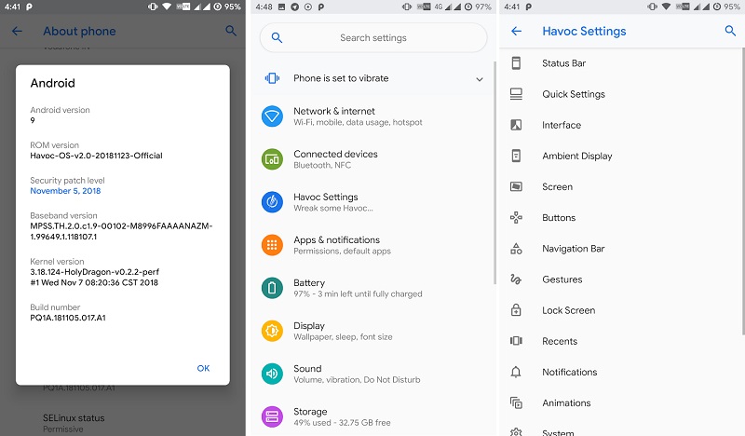The width and height of the screenshot is (745, 436).
Task: Open Navigation Bar option
Action: [x=622, y=249]
